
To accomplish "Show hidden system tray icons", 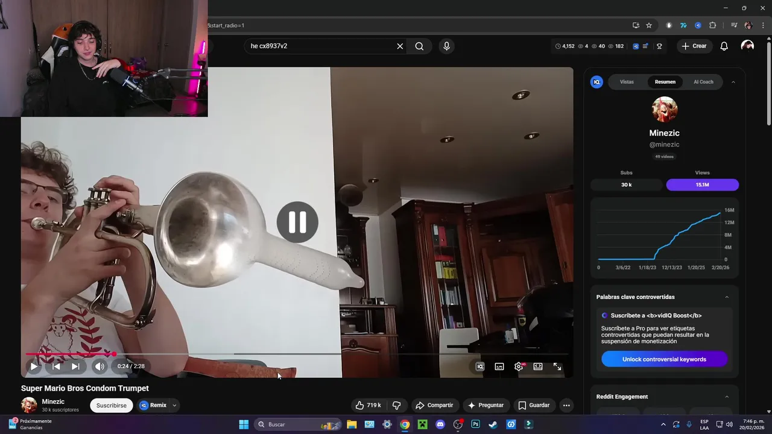I will (x=663, y=424).
